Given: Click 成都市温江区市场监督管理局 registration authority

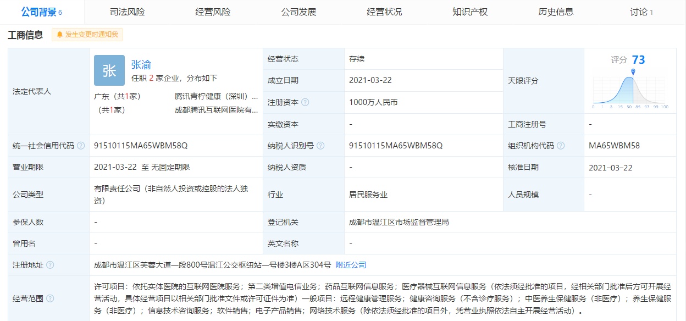Looking at the screenshot, I should click(399, 222).
